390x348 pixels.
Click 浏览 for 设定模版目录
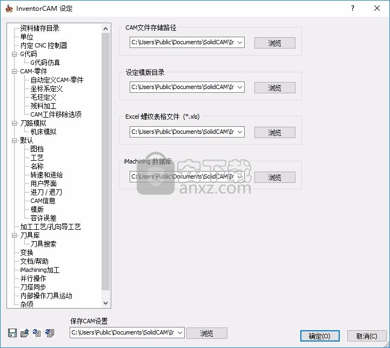[274, 88]
